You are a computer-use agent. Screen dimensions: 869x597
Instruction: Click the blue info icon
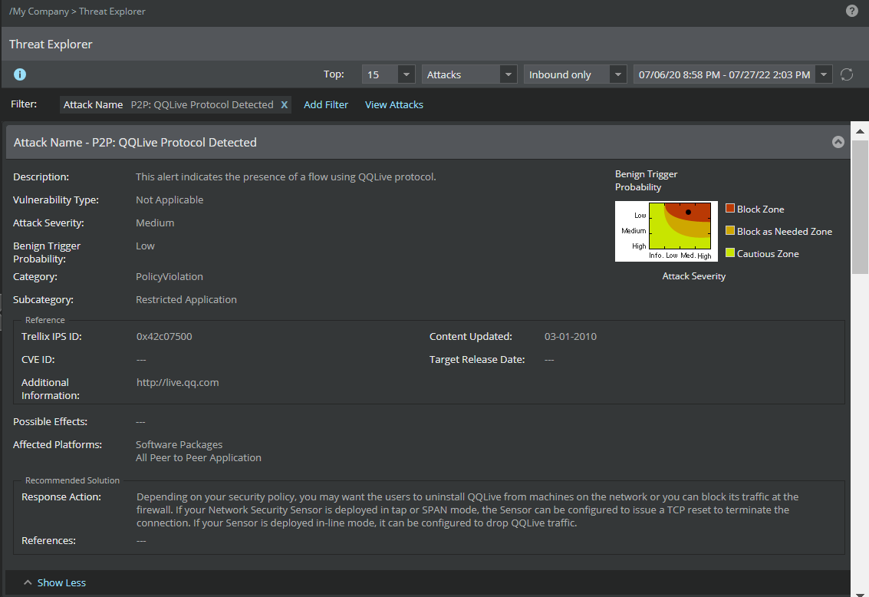tap(20, 74)
